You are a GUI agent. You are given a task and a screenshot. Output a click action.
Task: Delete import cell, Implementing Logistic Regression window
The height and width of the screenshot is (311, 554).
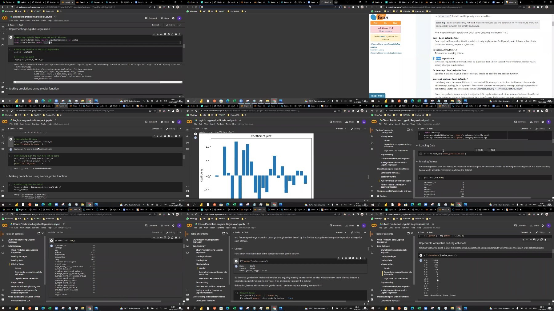pos(176,34)
